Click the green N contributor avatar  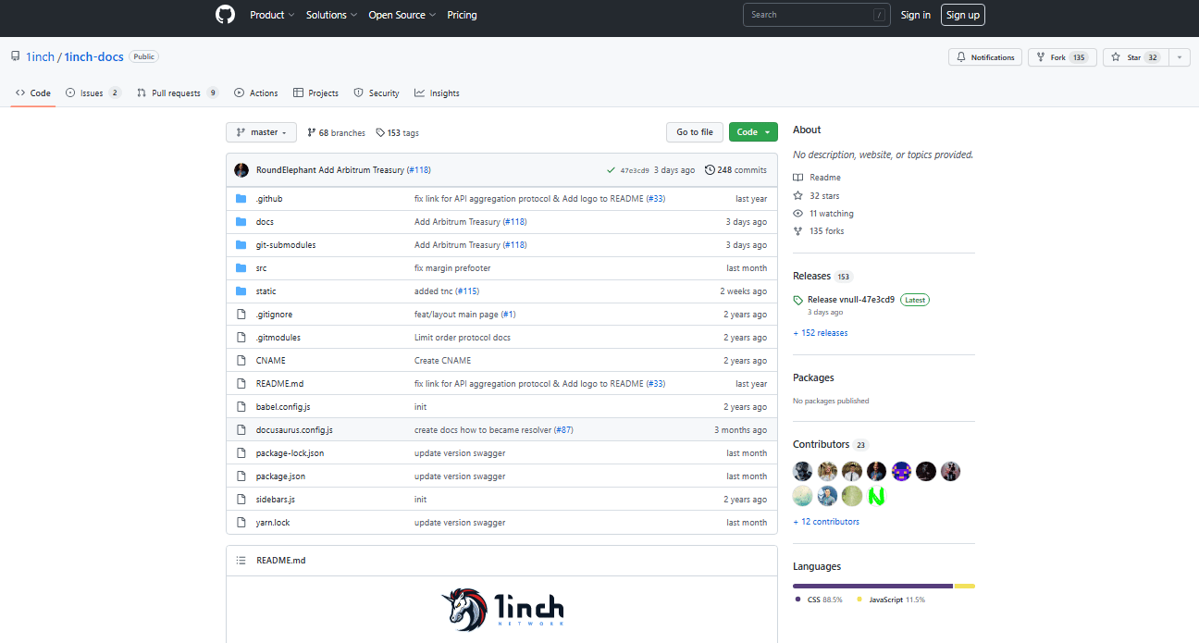(x=877, y=496)
